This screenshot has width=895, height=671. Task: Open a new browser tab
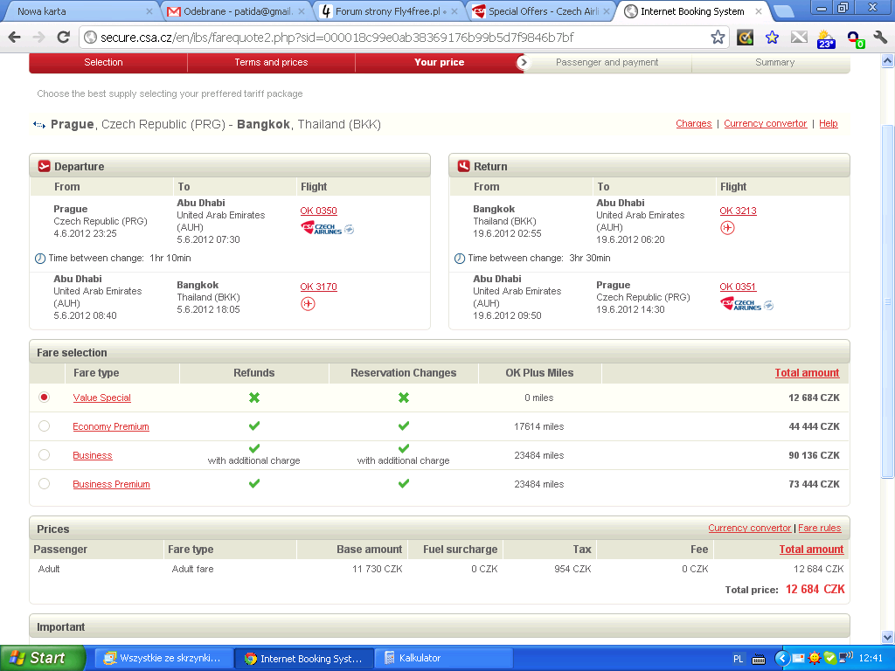coord(784,11)
